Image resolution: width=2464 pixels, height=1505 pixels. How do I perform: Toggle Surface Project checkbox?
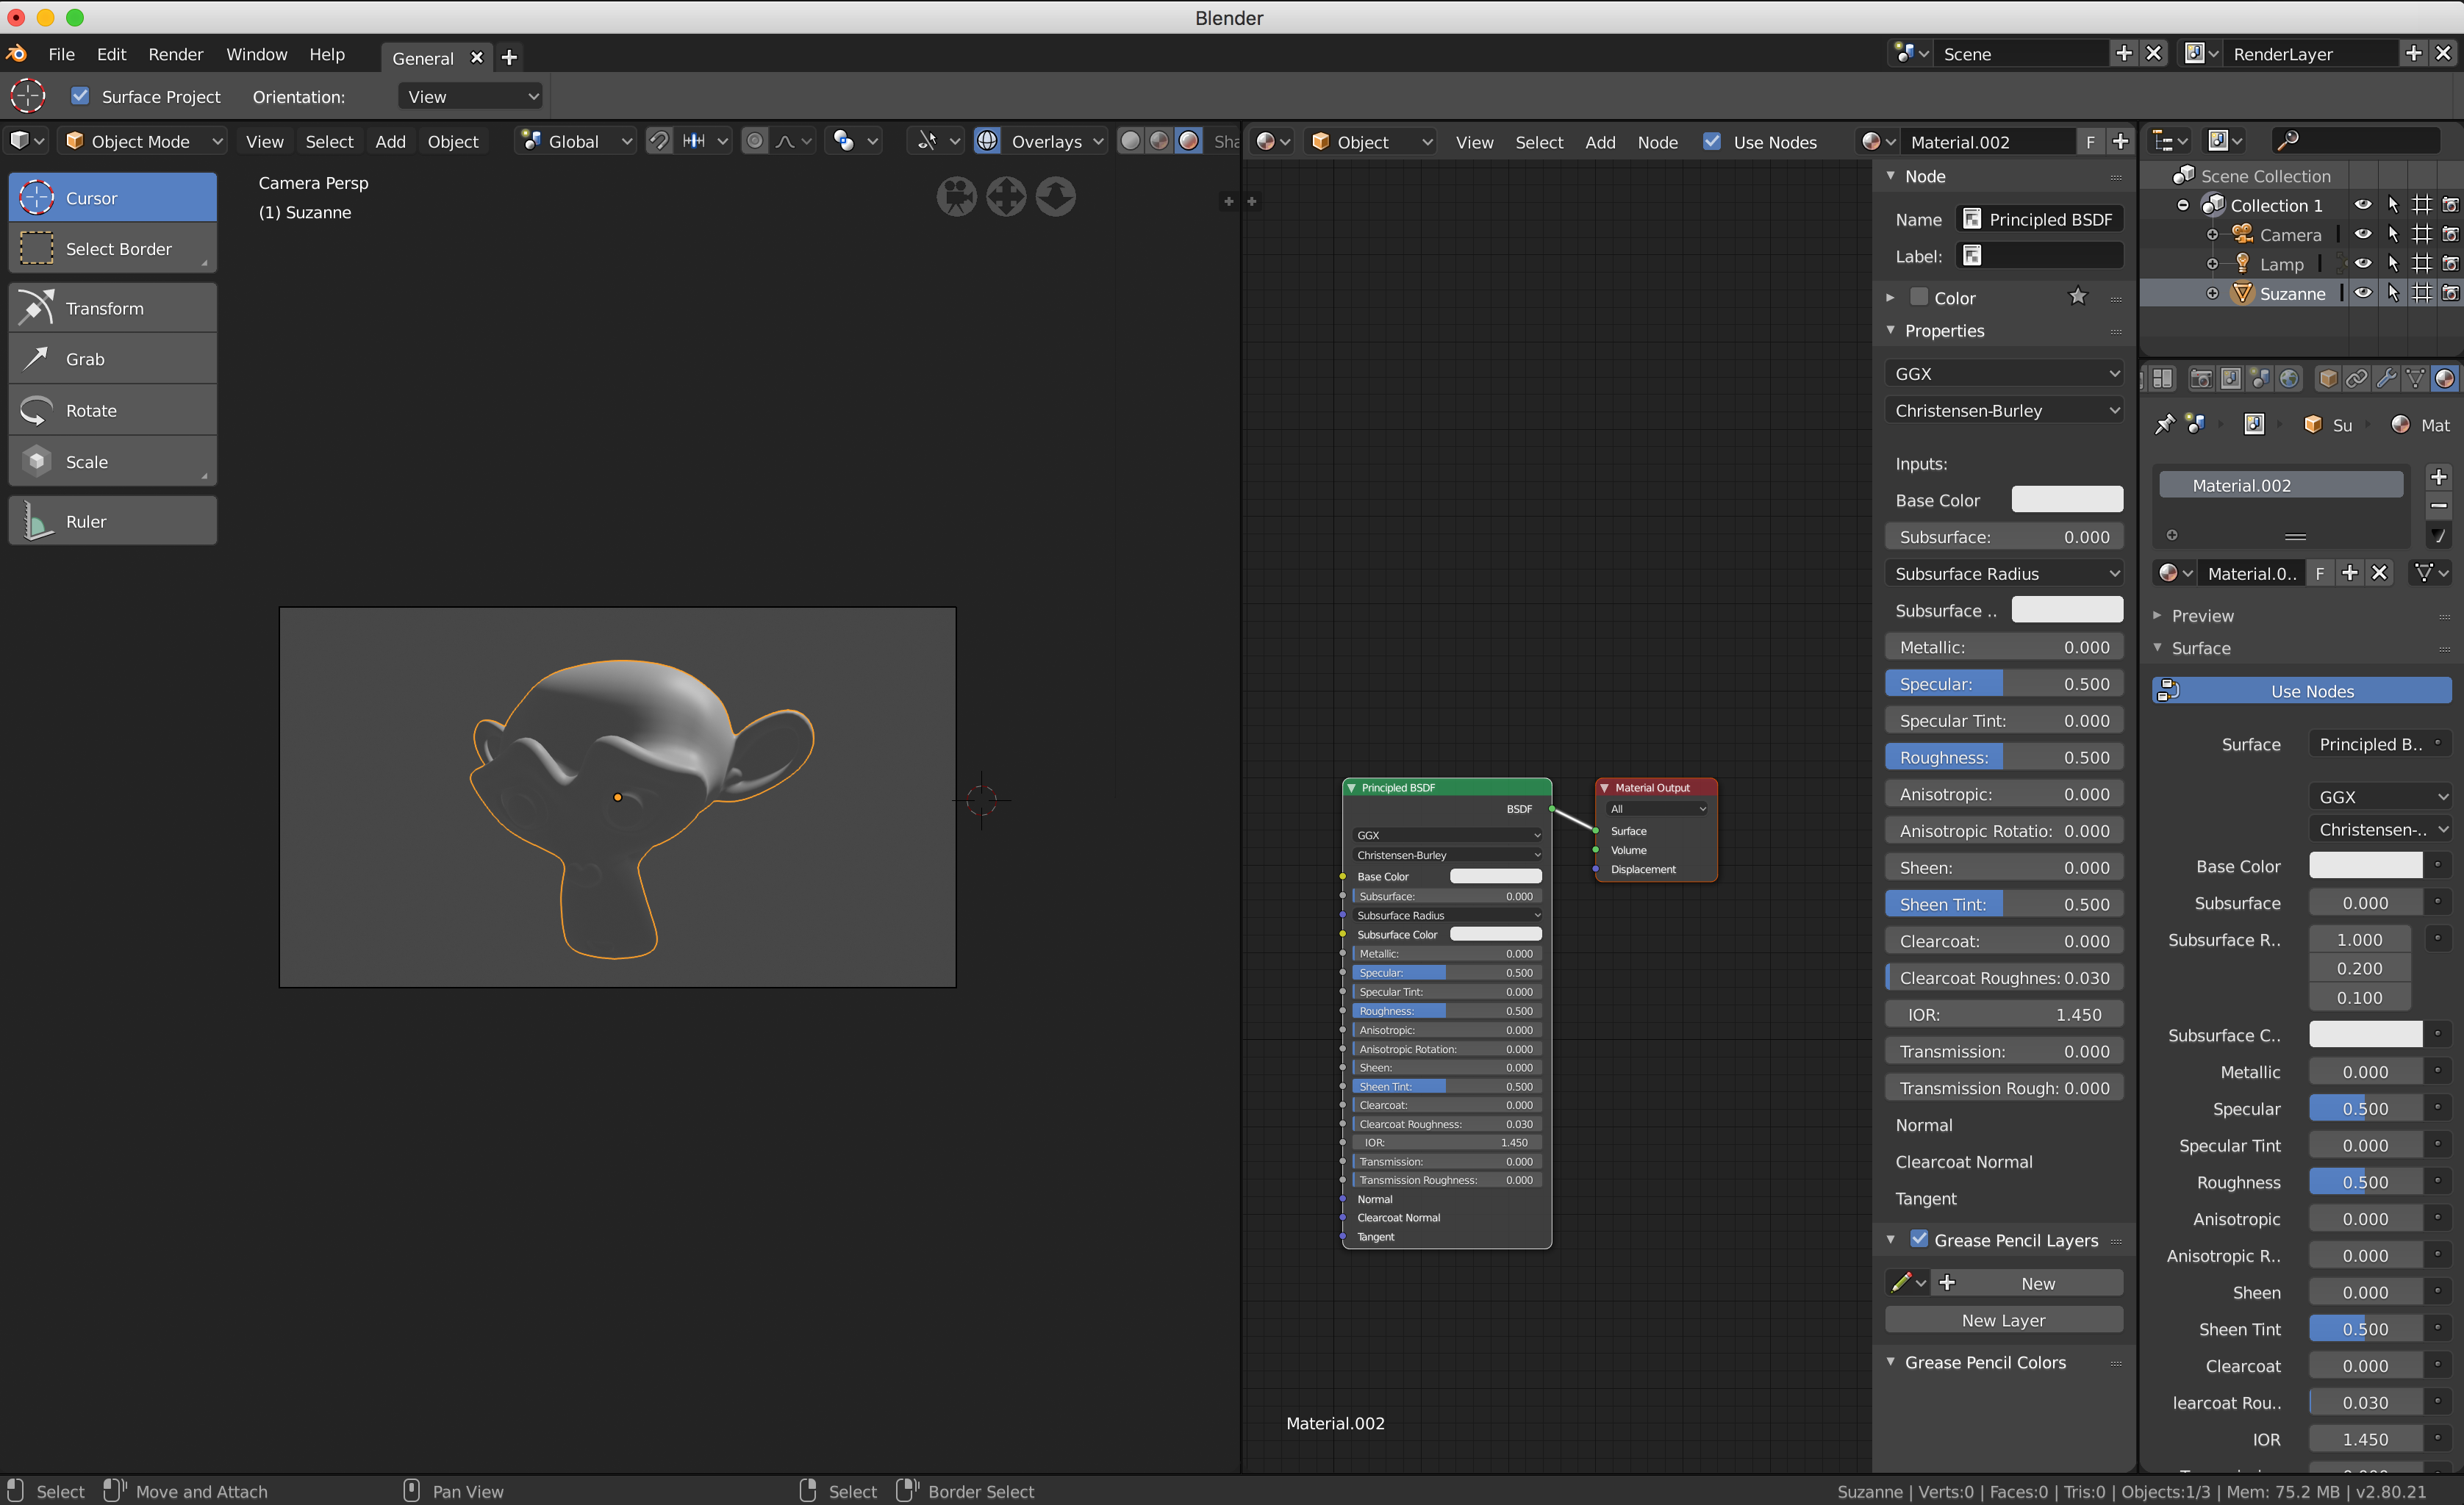[x=80, y=96]
